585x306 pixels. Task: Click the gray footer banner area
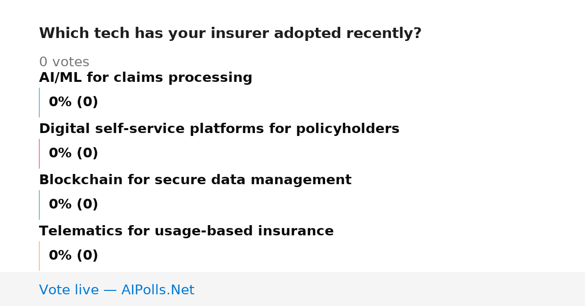[x=292, y=289]
